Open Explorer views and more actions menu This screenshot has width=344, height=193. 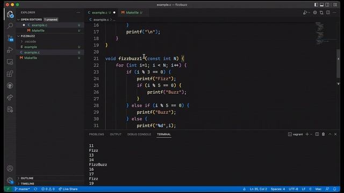pos(78,12)
